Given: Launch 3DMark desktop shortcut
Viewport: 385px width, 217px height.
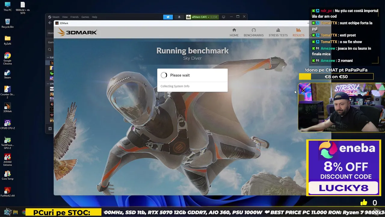Looking at the screenshot, I should click(8, 108).
